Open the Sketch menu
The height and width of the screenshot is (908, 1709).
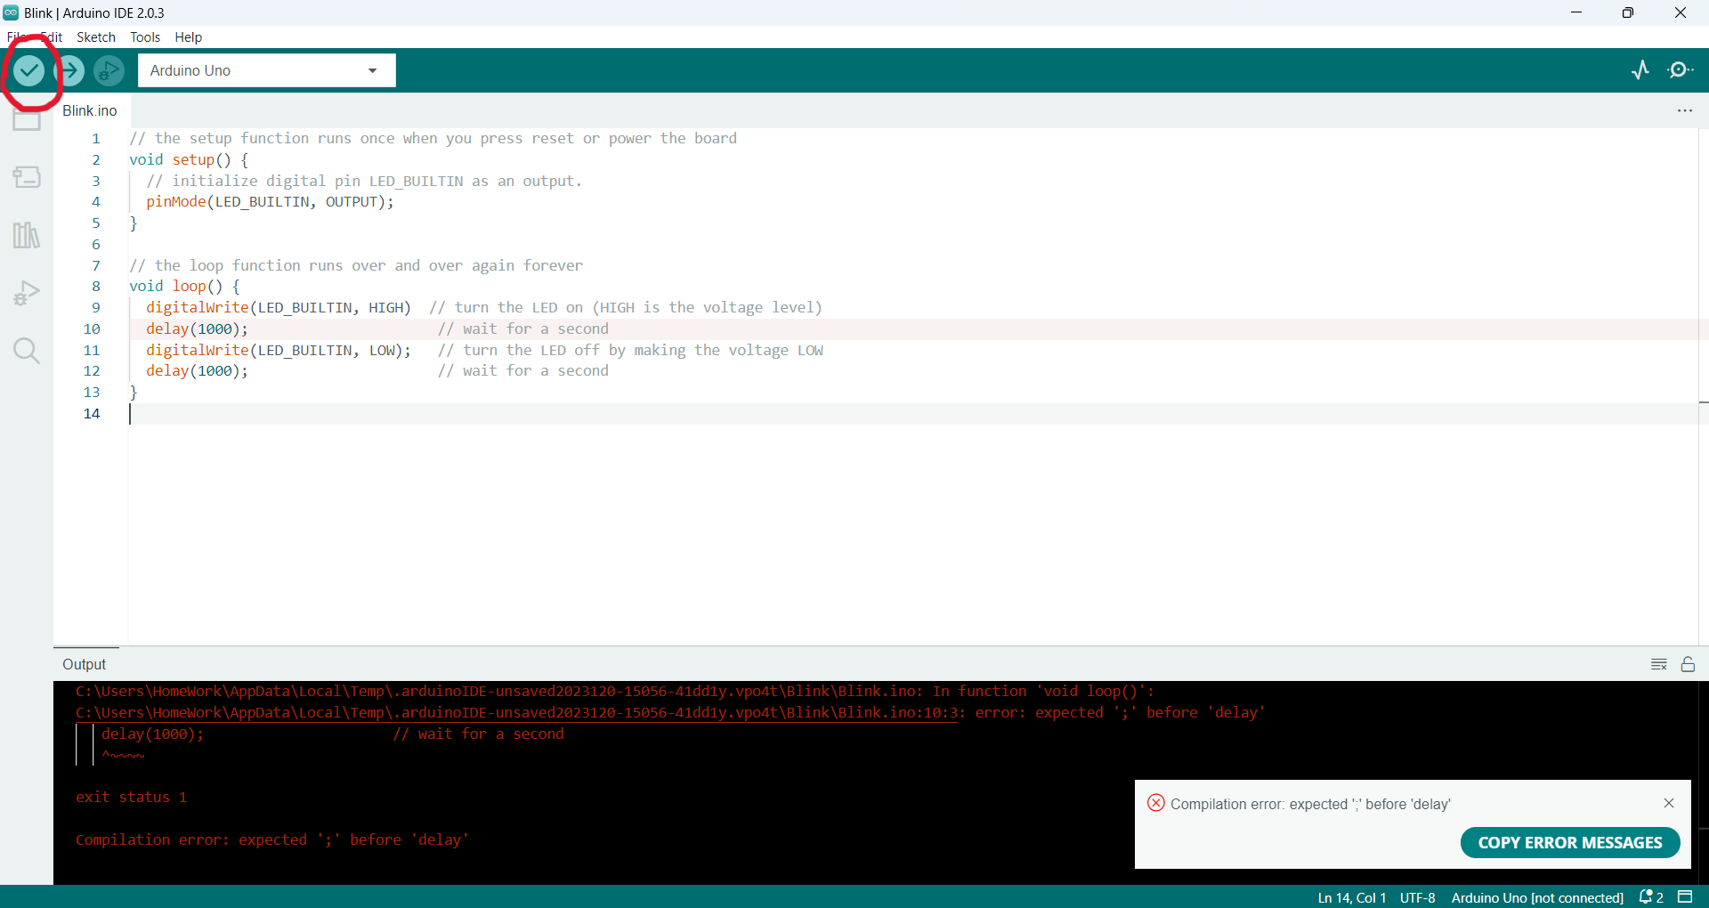95,37
